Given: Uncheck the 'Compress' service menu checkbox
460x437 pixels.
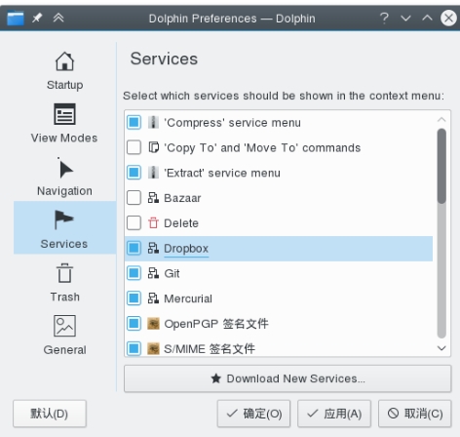Looking at the screenshot, I should (134, 123).
